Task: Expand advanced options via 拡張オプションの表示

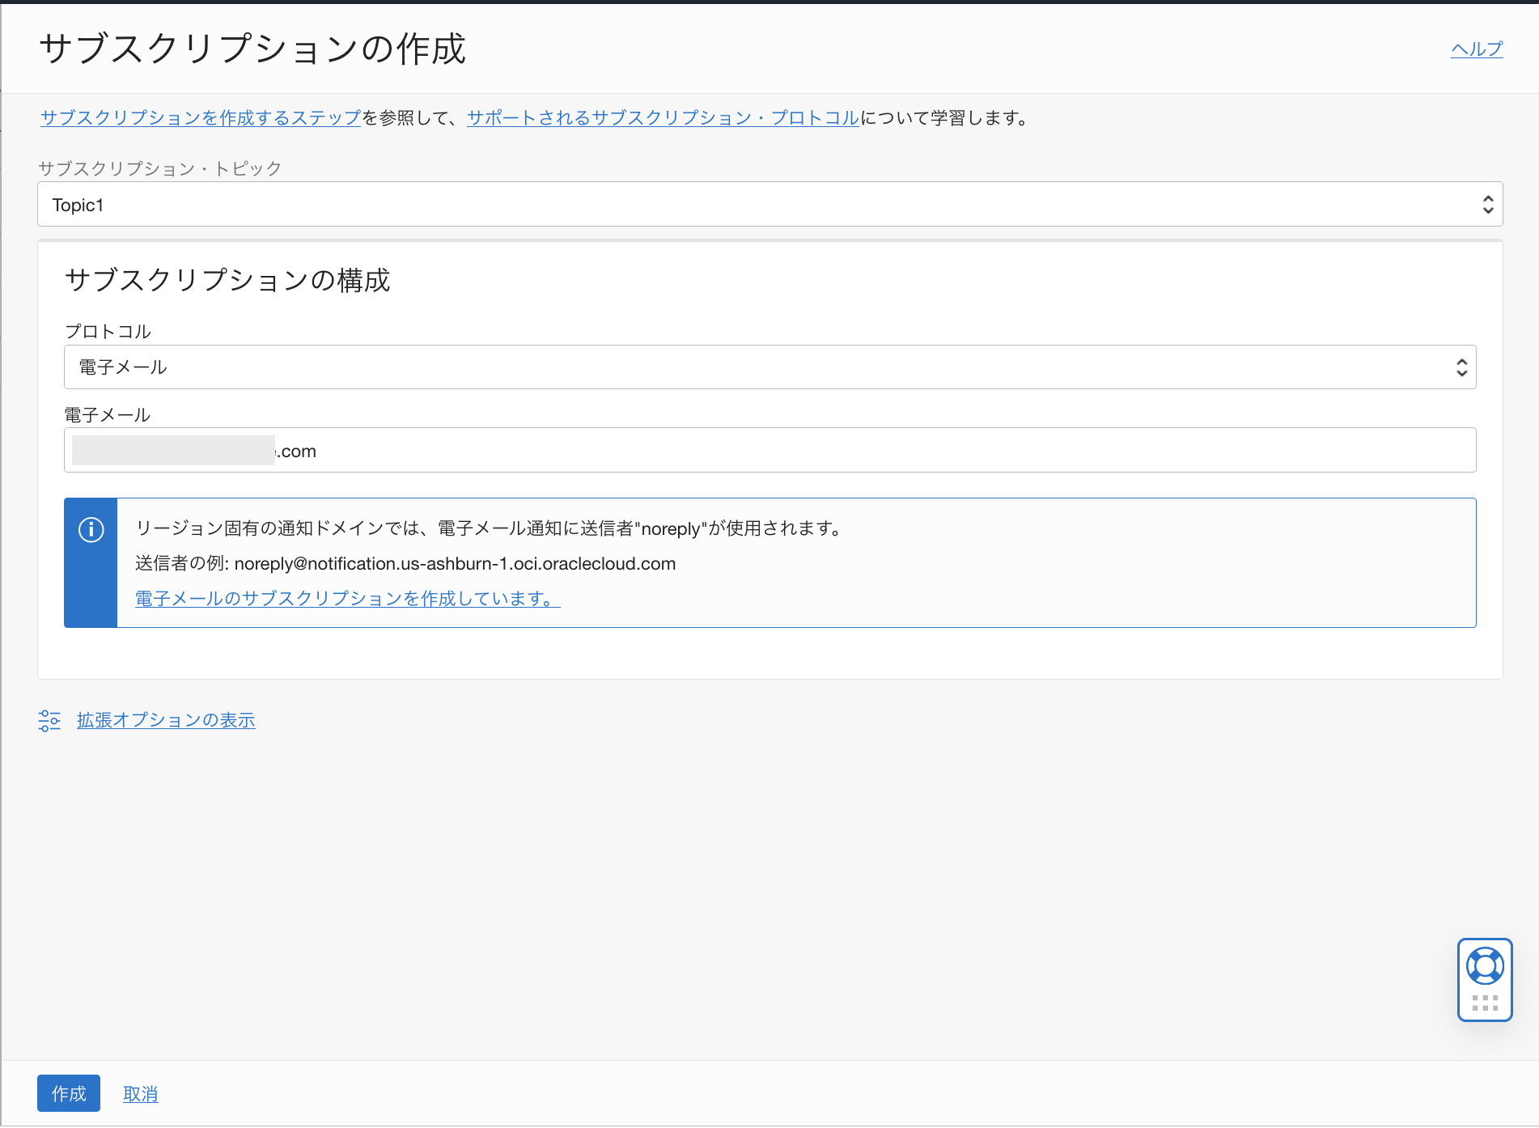Action: [166, 720]
